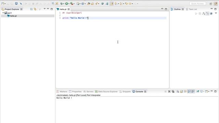Open the Debug dropdown arrow

click(x=64, y=4)
